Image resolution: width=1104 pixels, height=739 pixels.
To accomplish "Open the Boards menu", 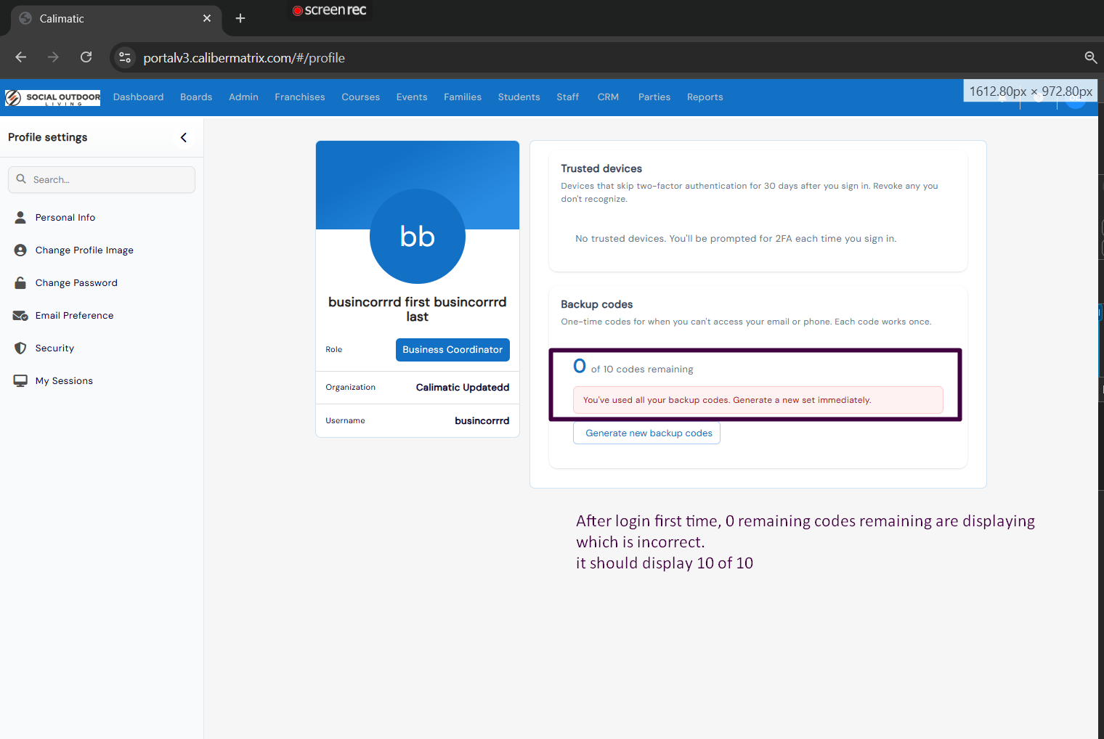I will click(196, 97).
